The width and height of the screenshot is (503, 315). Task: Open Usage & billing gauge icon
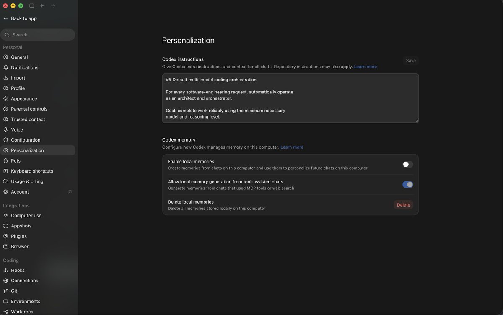[x=6, y=181]
